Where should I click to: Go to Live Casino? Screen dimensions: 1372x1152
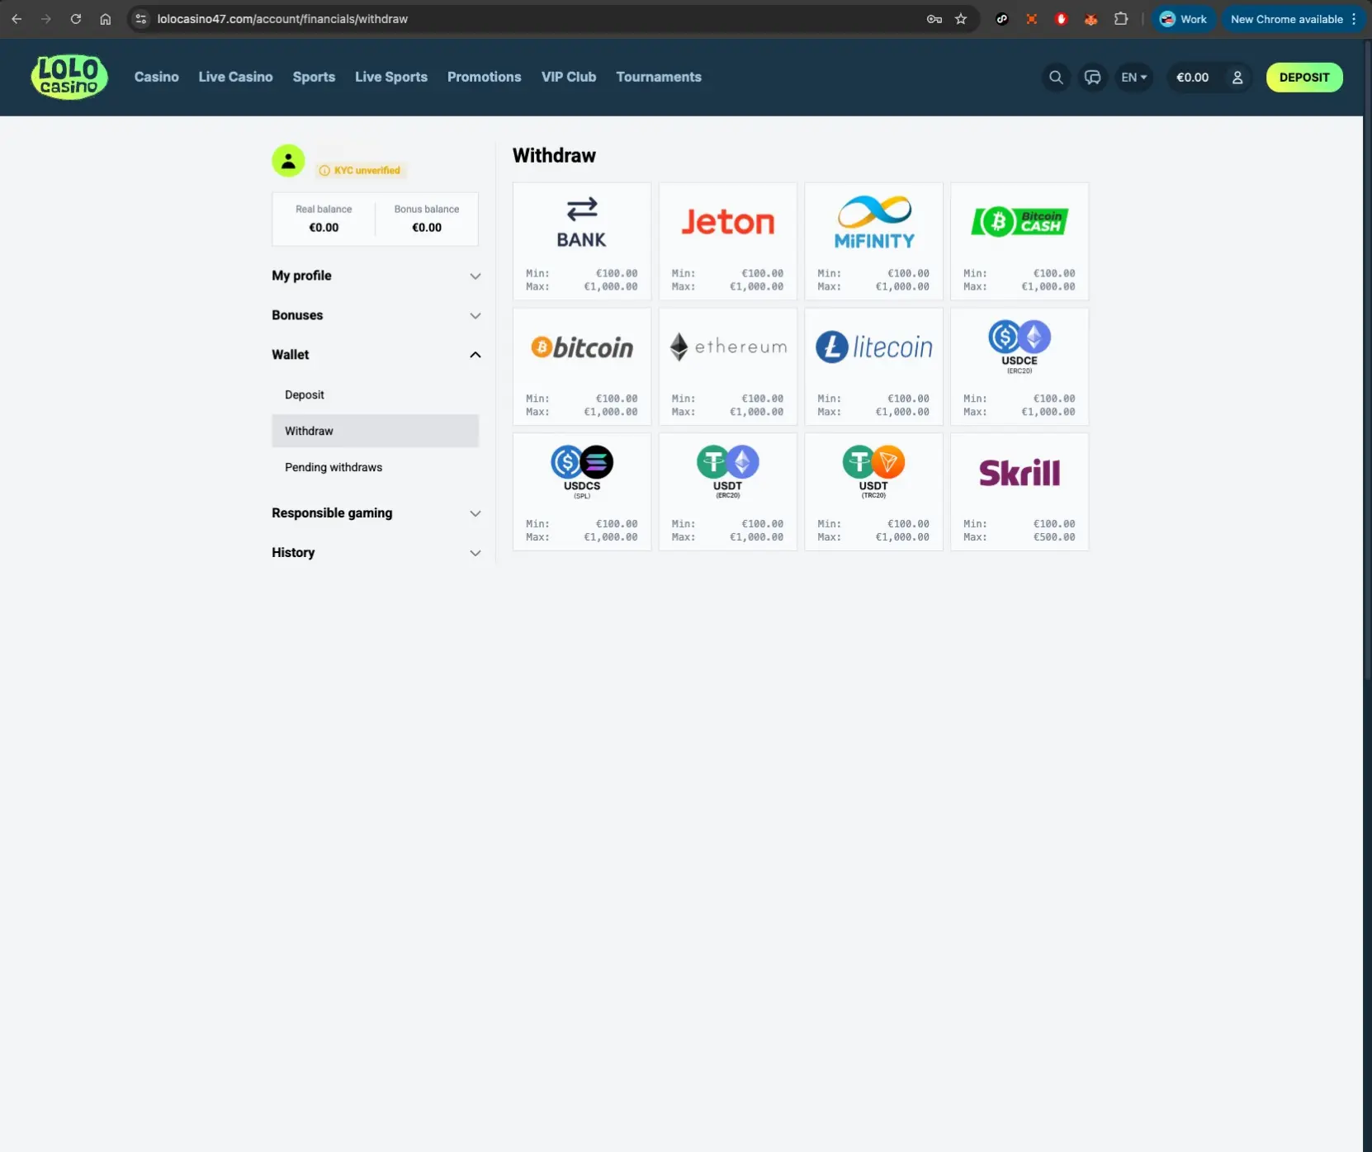[235, 77]
